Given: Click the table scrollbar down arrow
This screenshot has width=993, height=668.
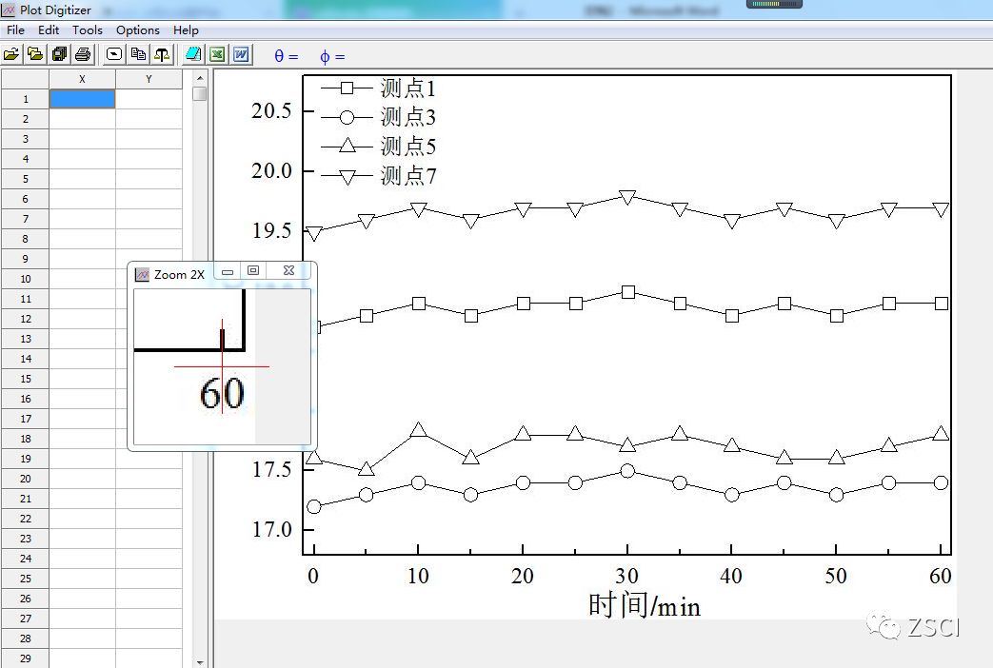Looking at the screenshot, I should point(200,661).
